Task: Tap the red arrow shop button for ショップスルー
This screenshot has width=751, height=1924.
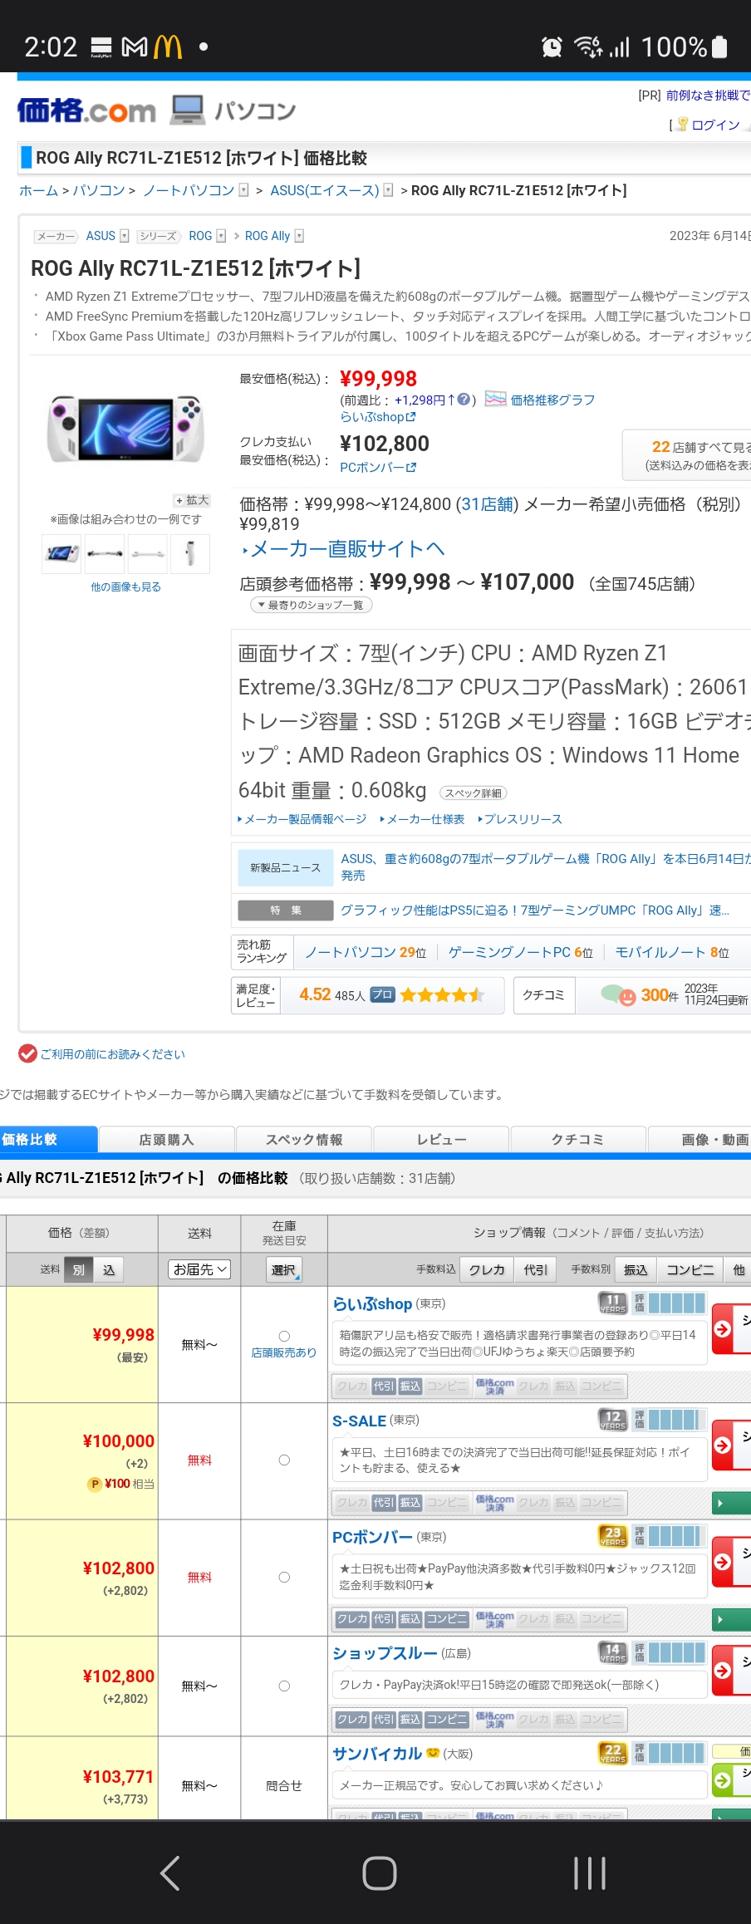Action: pos(731,1670)
